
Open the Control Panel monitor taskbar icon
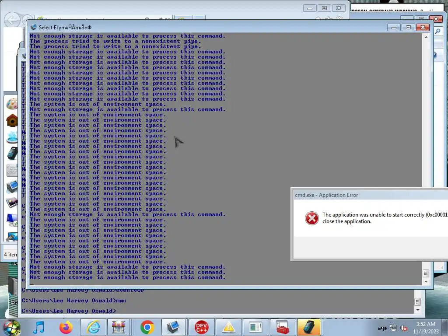(174, 327)
